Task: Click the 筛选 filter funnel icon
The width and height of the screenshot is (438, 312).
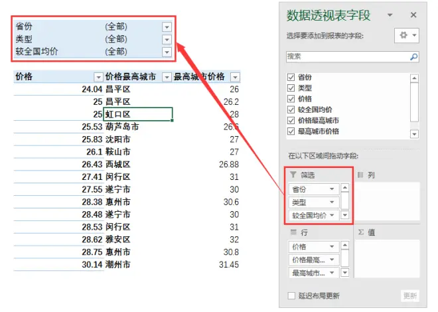Action: click(293, 175)
